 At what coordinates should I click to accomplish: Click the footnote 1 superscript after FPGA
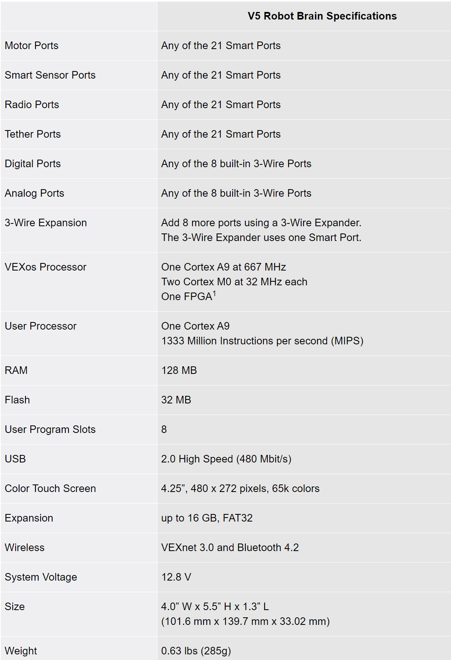pos(214,294)
